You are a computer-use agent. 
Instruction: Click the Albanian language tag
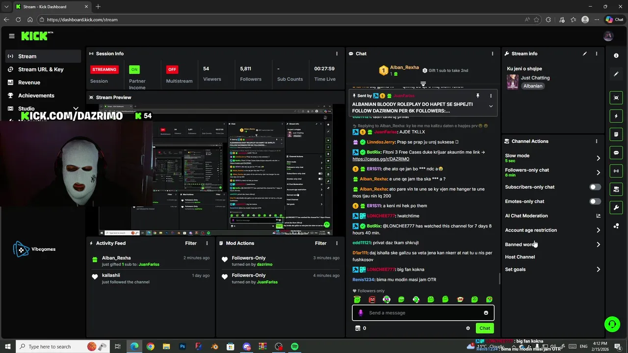[x=533, y=86]
